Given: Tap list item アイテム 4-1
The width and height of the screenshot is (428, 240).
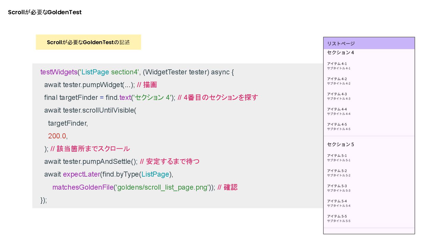Looking at the screenshot, I should [339, 66].
